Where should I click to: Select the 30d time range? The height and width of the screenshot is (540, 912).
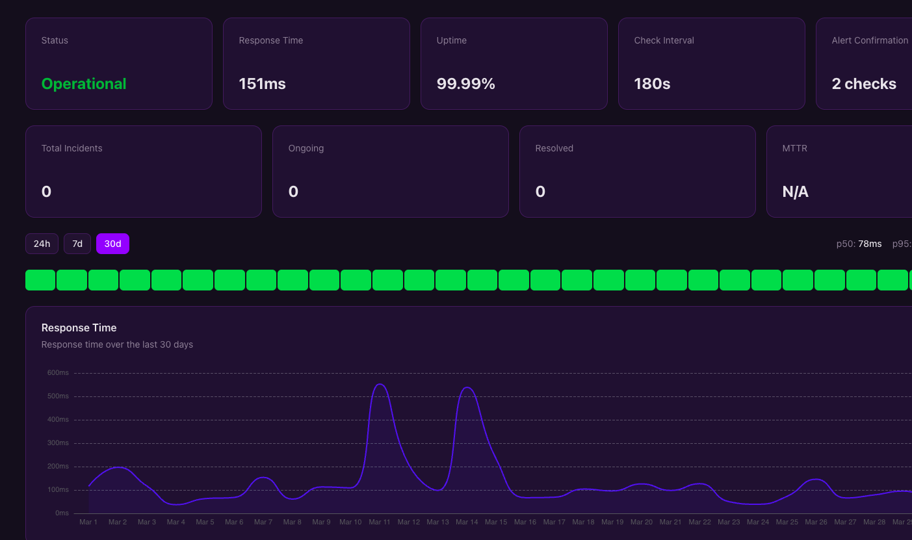112,244
